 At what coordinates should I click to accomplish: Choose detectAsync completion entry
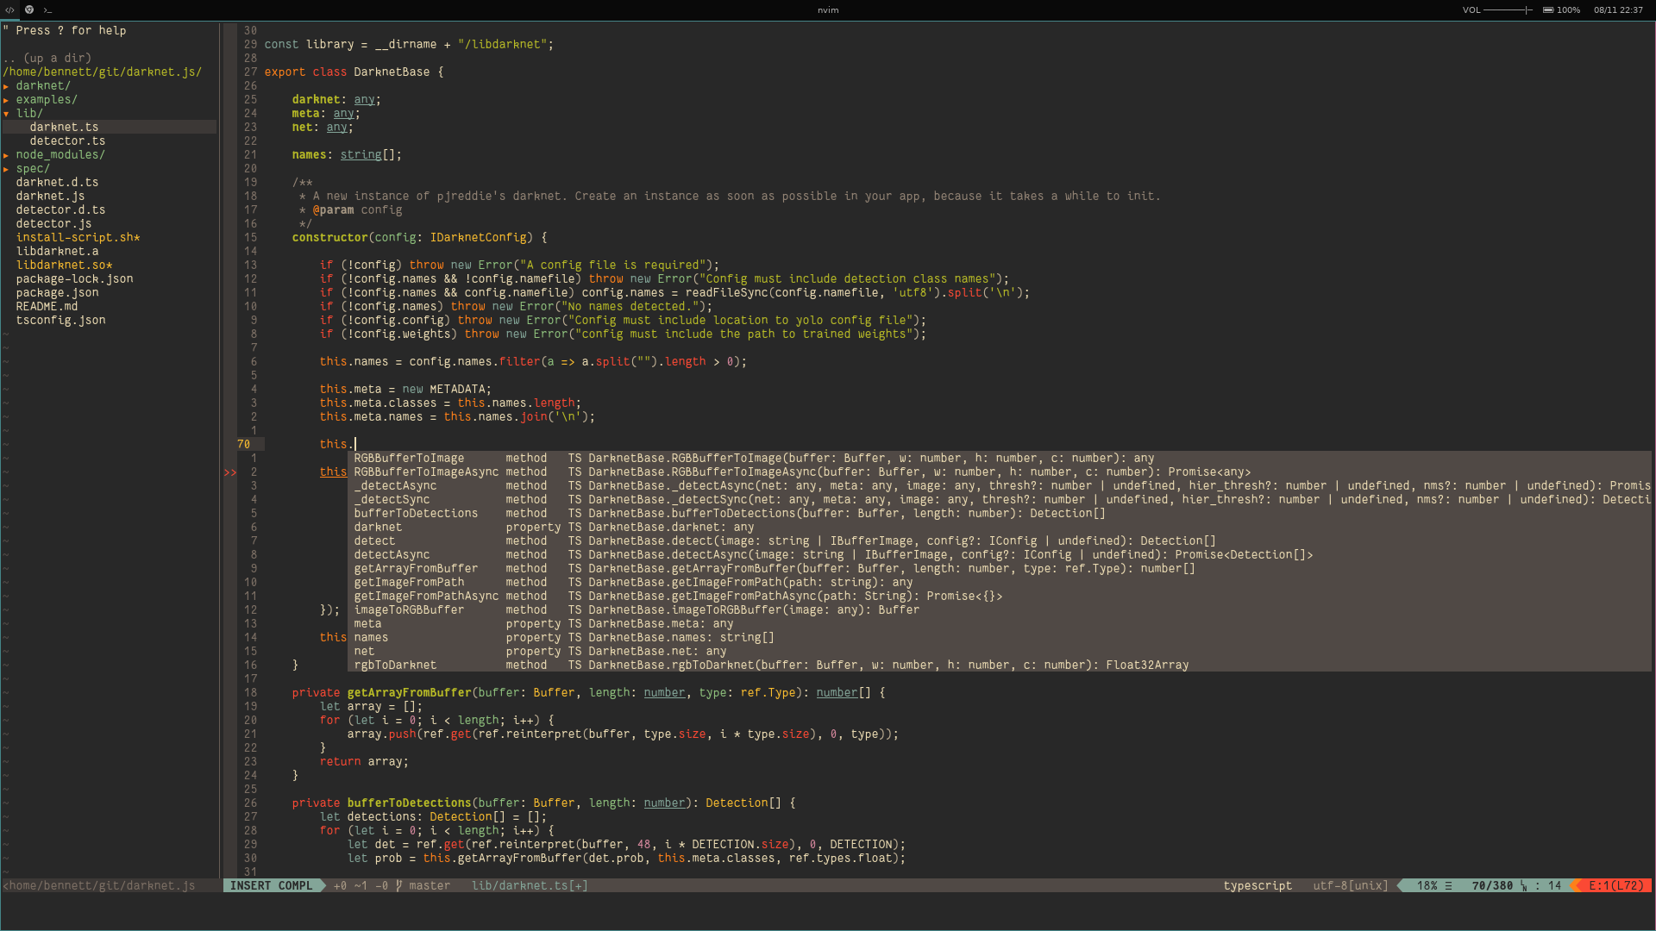[x=1000, y=554]
